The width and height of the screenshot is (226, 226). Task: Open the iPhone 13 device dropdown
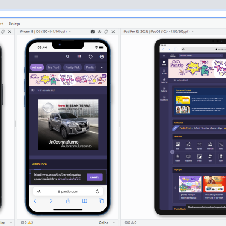coord(70,31)
